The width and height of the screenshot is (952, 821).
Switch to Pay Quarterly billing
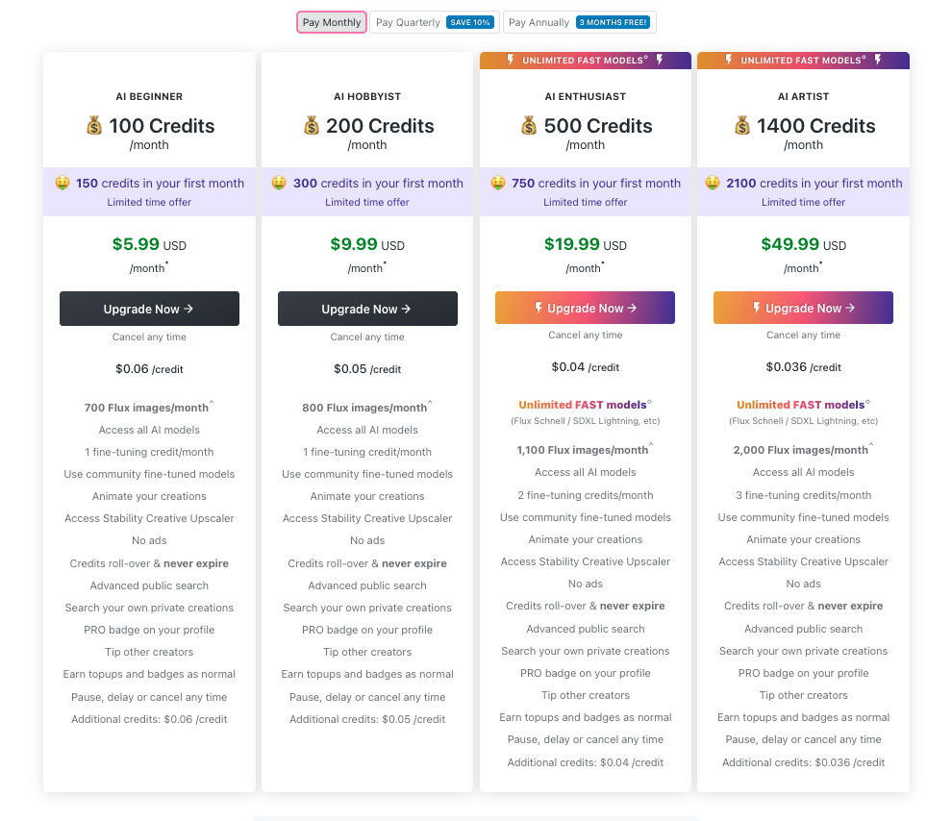pyautogui.click(x=434, y=22)
